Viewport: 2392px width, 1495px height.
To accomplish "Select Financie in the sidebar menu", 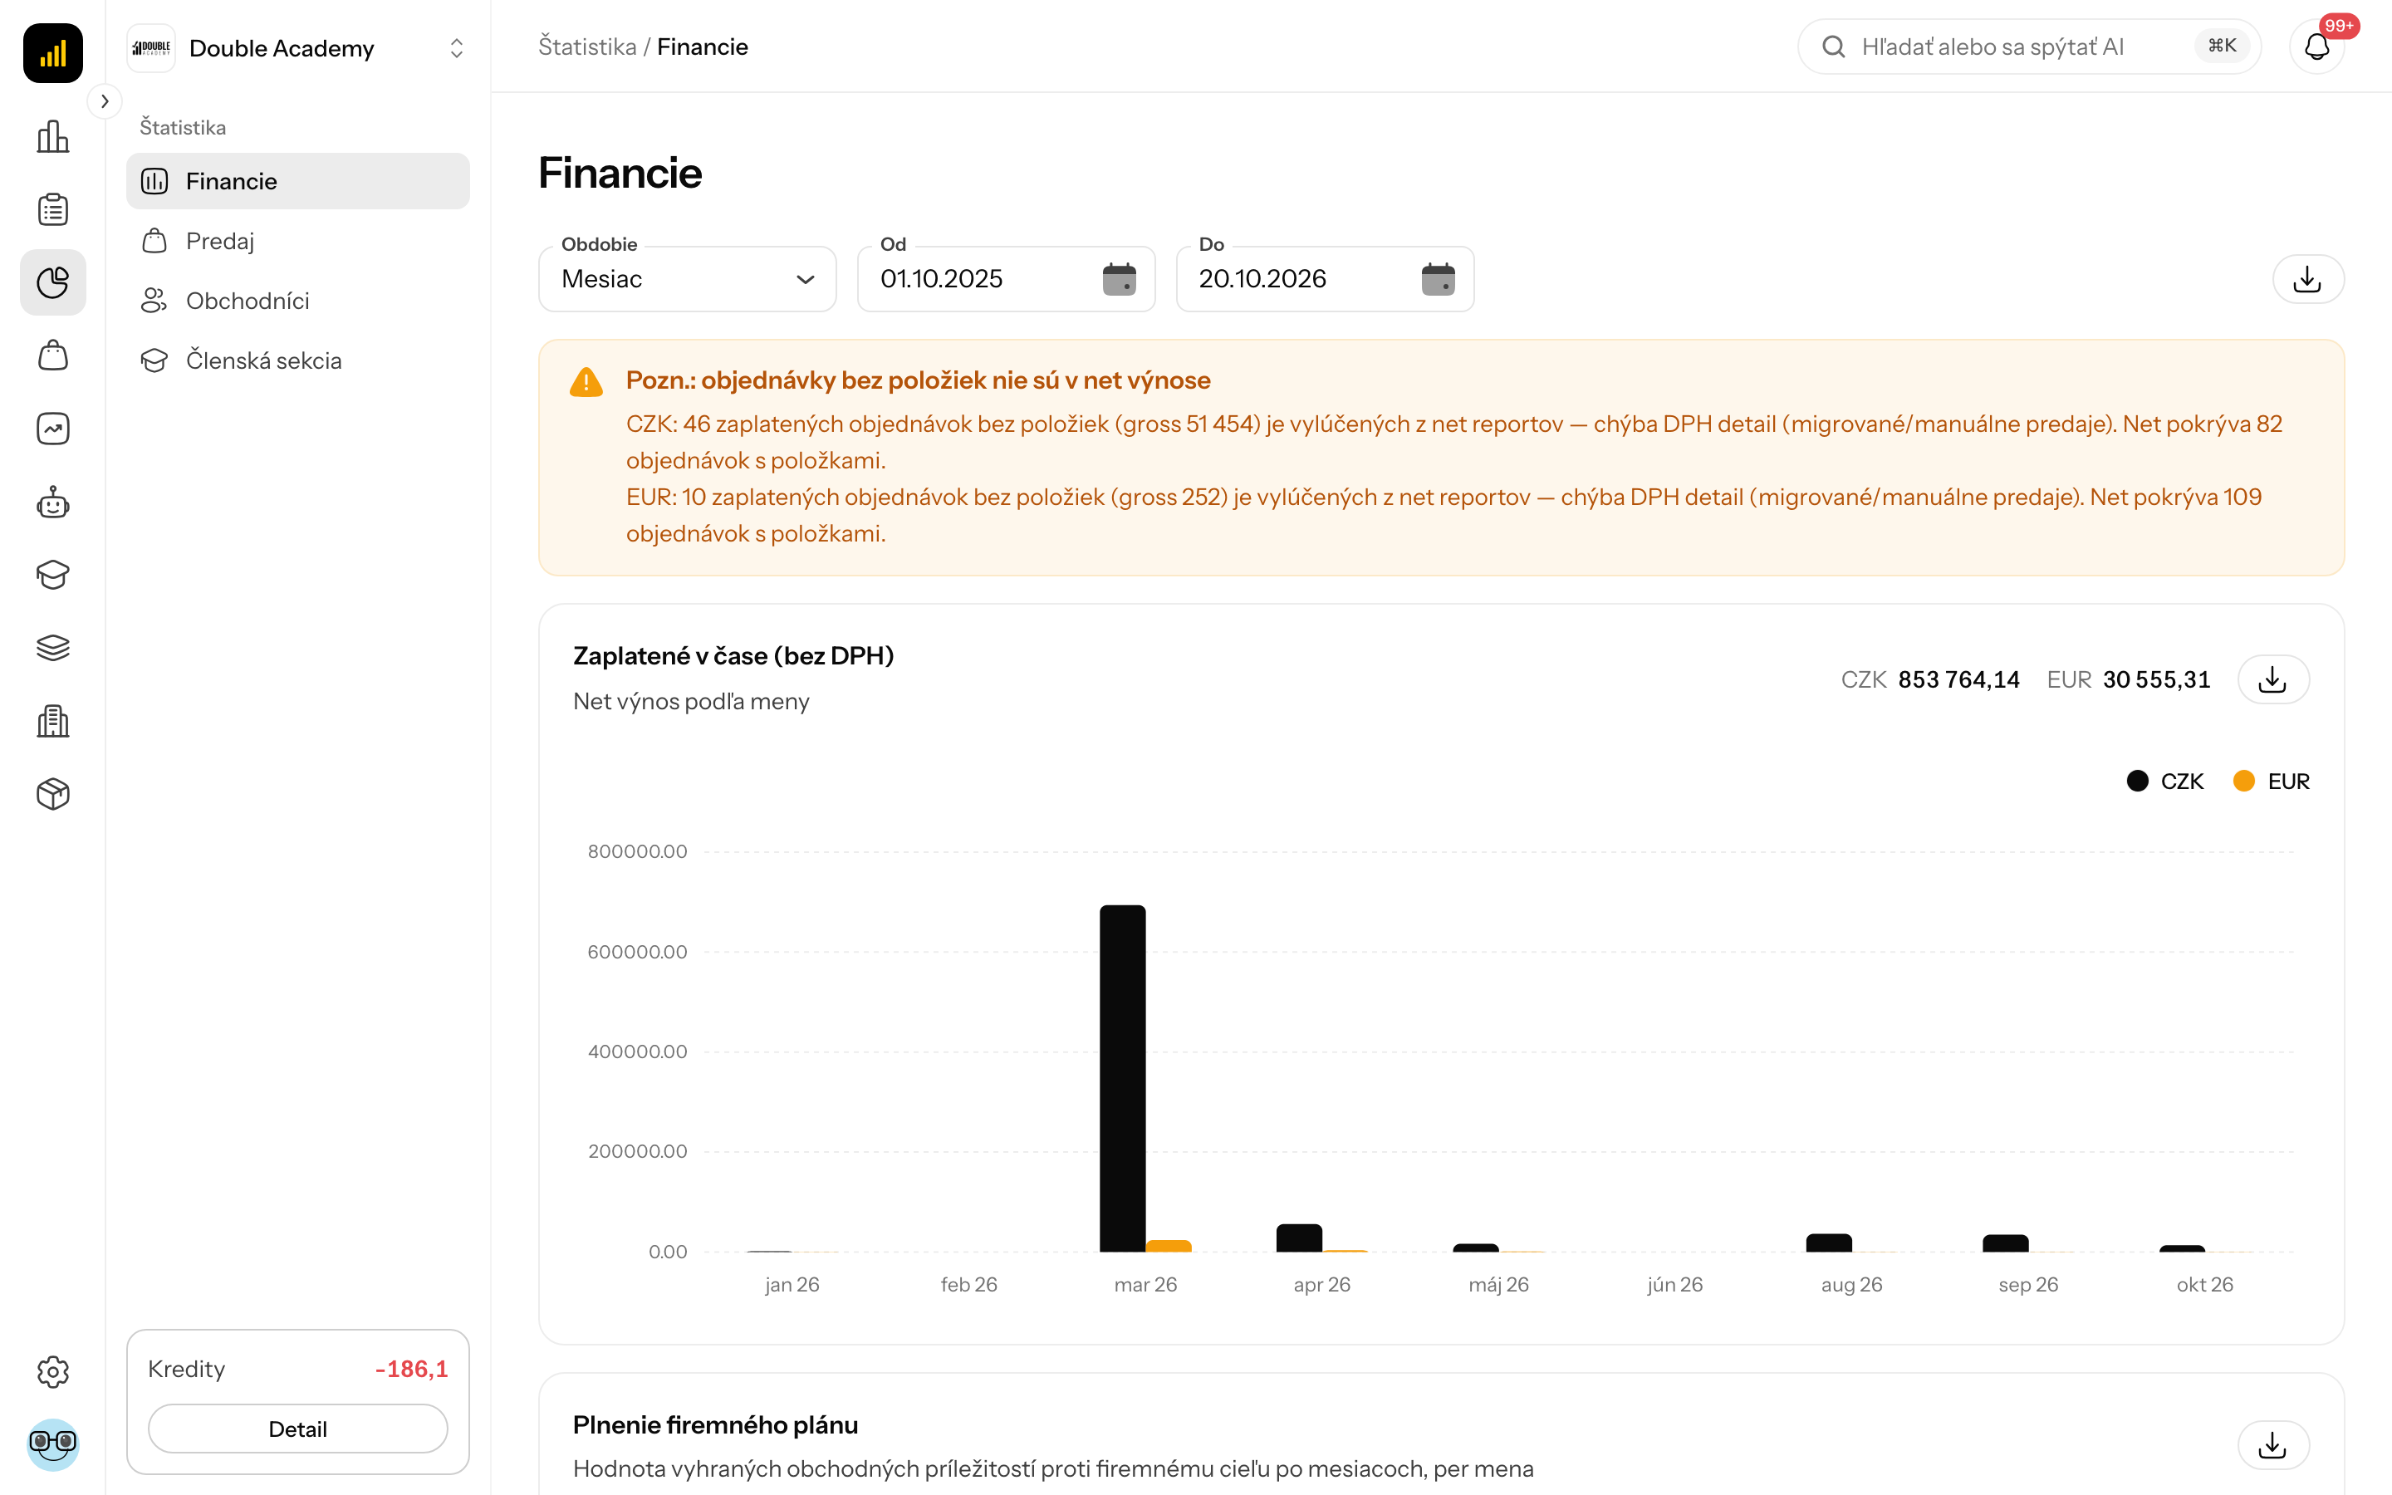I will point(297,181).
